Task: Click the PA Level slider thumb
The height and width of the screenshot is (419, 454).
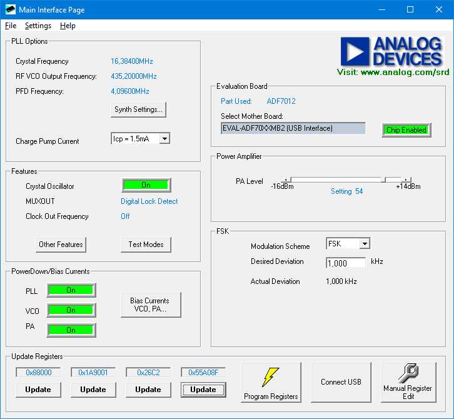Action: (383, 179)
